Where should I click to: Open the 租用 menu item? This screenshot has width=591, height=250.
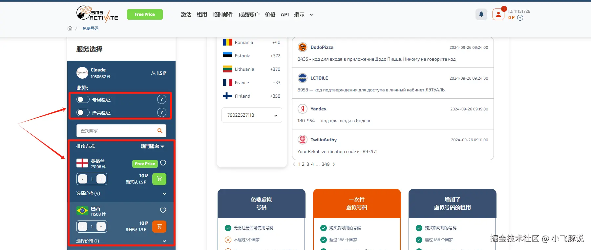coord(202,14)
